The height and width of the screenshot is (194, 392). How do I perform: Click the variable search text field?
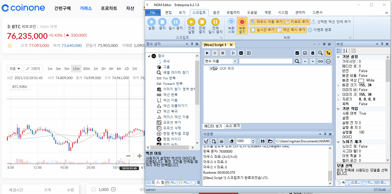click(266, 61)
